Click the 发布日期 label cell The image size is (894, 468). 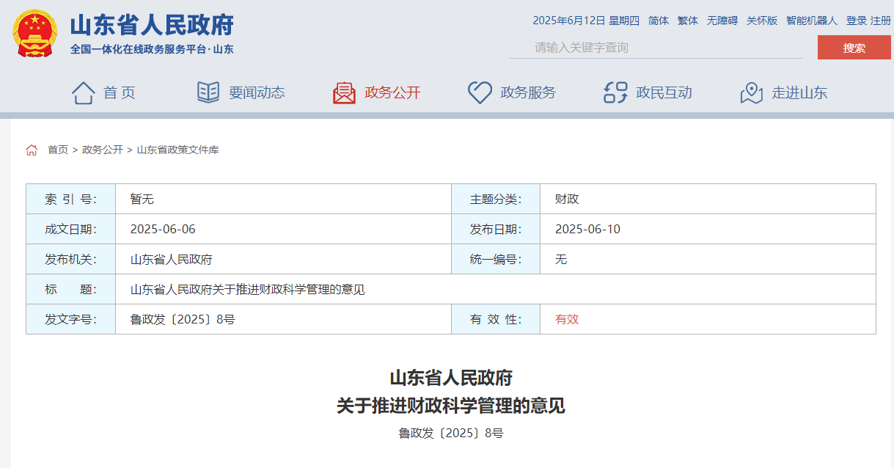coord(496,229)
